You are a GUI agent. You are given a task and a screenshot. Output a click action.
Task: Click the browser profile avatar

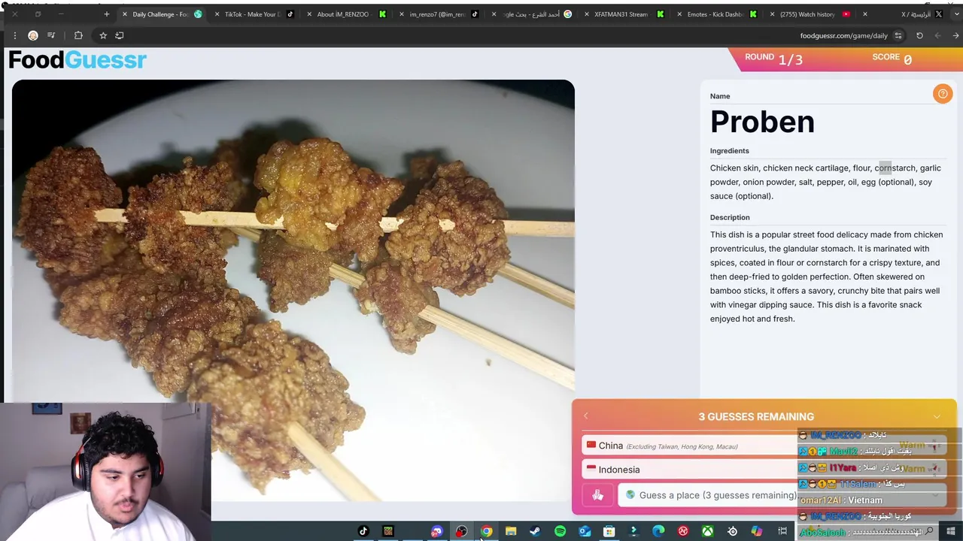pos(33,35)
